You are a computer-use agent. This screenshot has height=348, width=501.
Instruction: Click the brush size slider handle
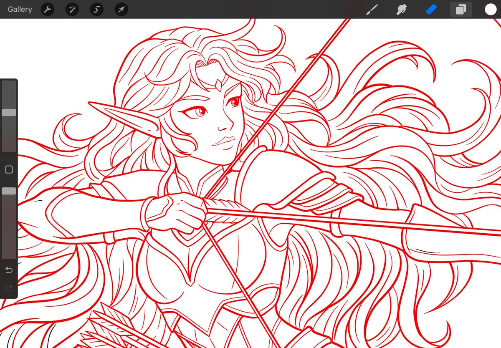(9, 113)
